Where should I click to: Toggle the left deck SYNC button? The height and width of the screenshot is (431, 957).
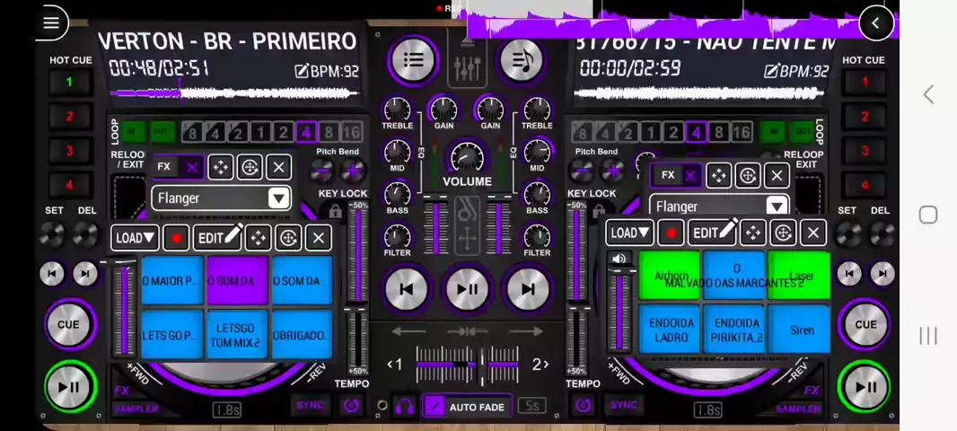(x=310, y=406)
